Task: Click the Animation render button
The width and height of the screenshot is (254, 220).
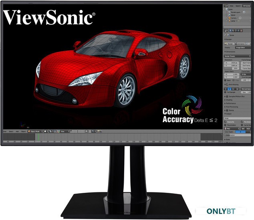Action: [240, 44]
